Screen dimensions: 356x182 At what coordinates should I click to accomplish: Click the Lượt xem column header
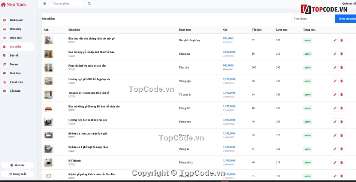click(x=281, y=30)
